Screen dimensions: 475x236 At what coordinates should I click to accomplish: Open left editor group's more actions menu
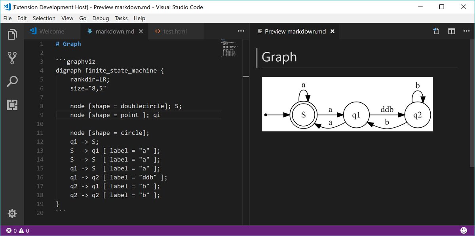(241, 31)
